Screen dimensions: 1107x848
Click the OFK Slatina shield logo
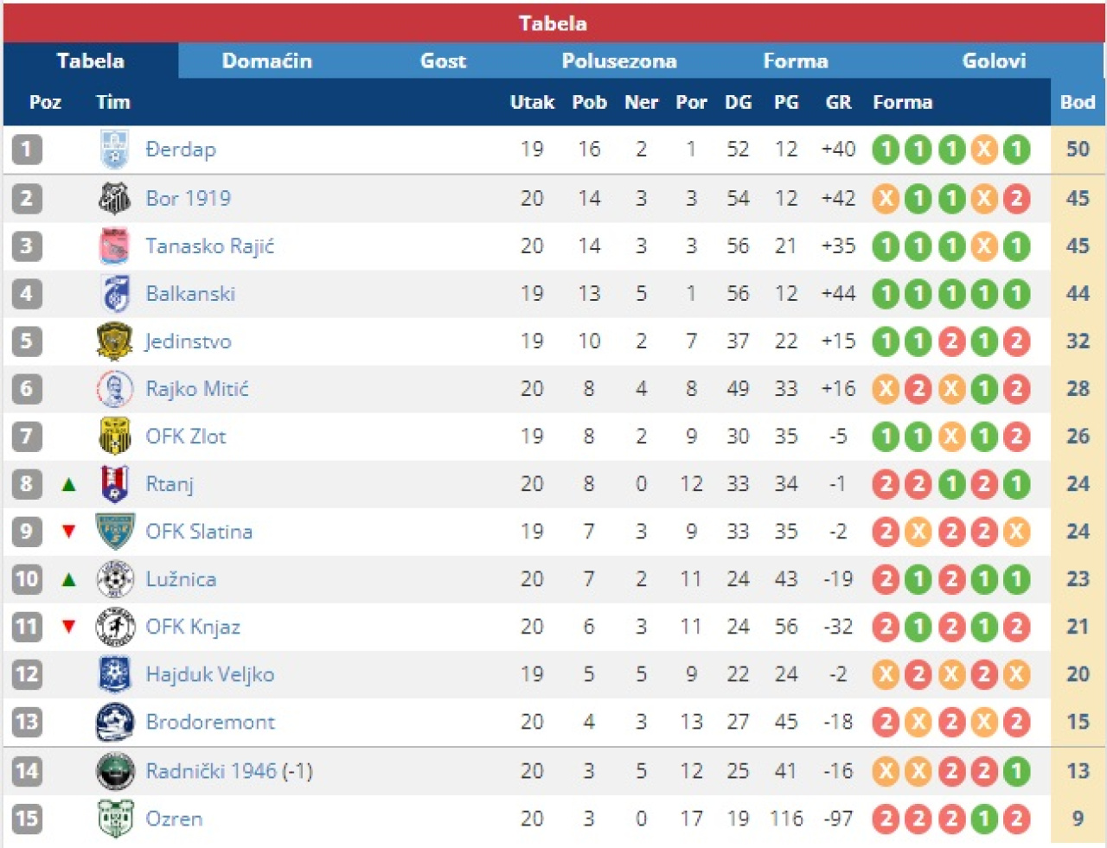(114, 532)
